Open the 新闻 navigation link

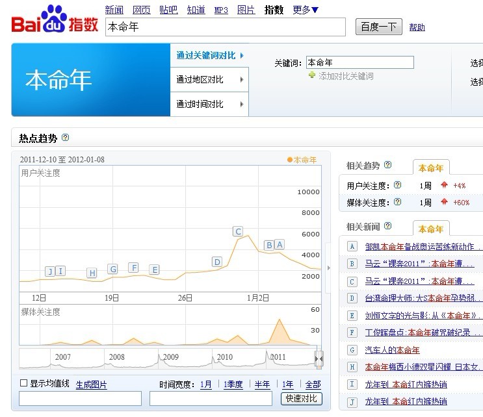tap(114, 10)
